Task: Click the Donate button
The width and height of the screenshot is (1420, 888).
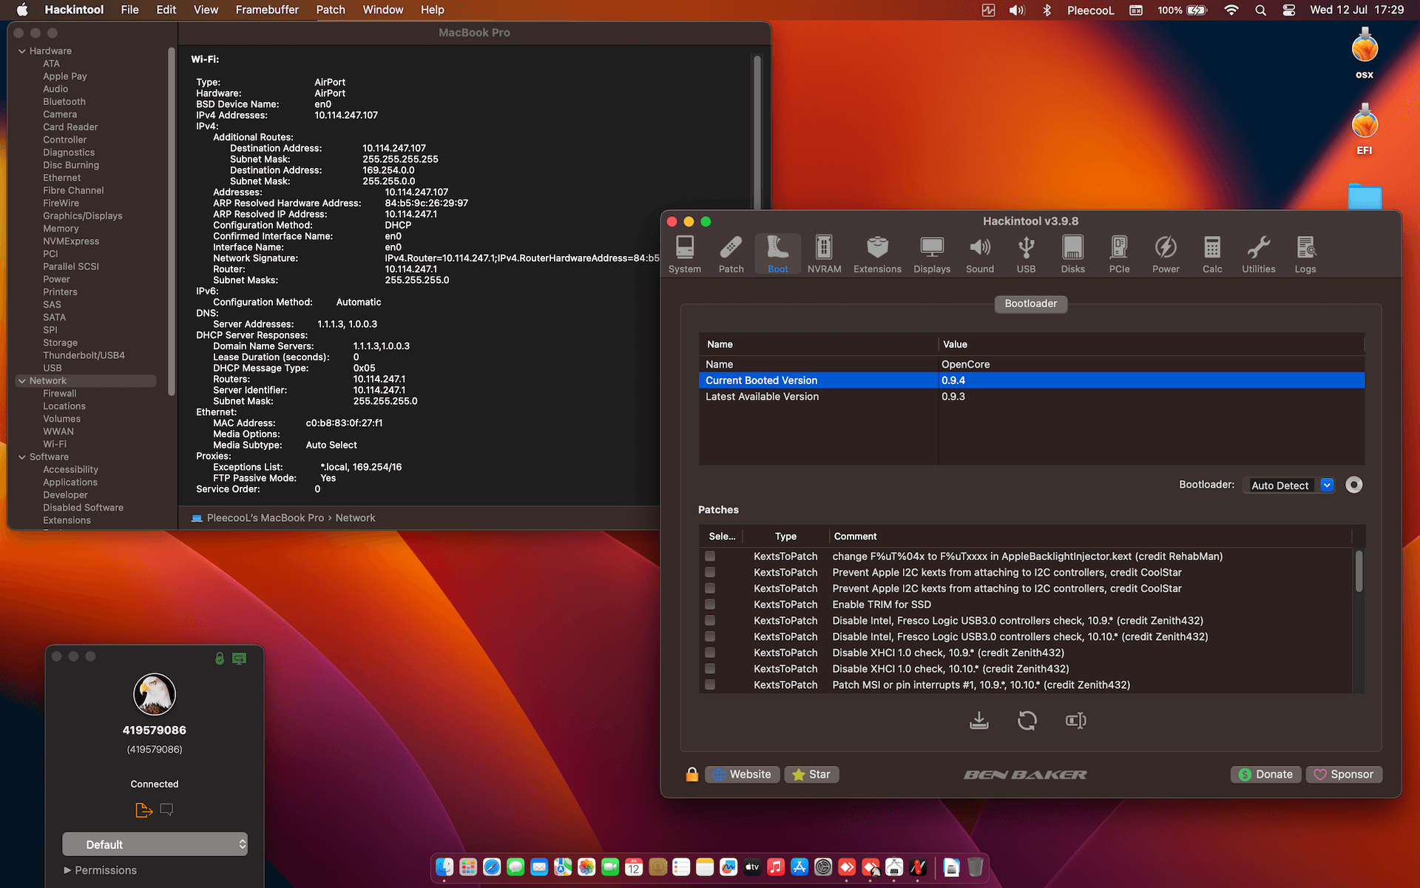Action: (1265, 775)
